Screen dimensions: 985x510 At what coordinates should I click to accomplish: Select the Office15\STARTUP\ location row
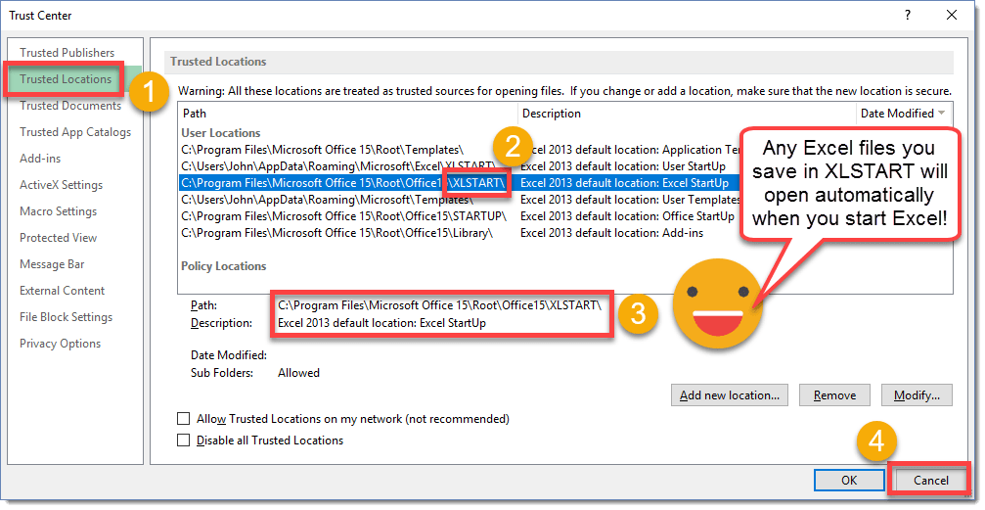coord(343,216)
